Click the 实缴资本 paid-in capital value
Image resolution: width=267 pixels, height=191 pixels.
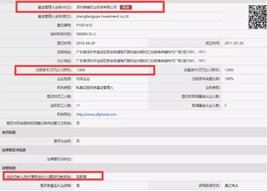coord(228,70)
